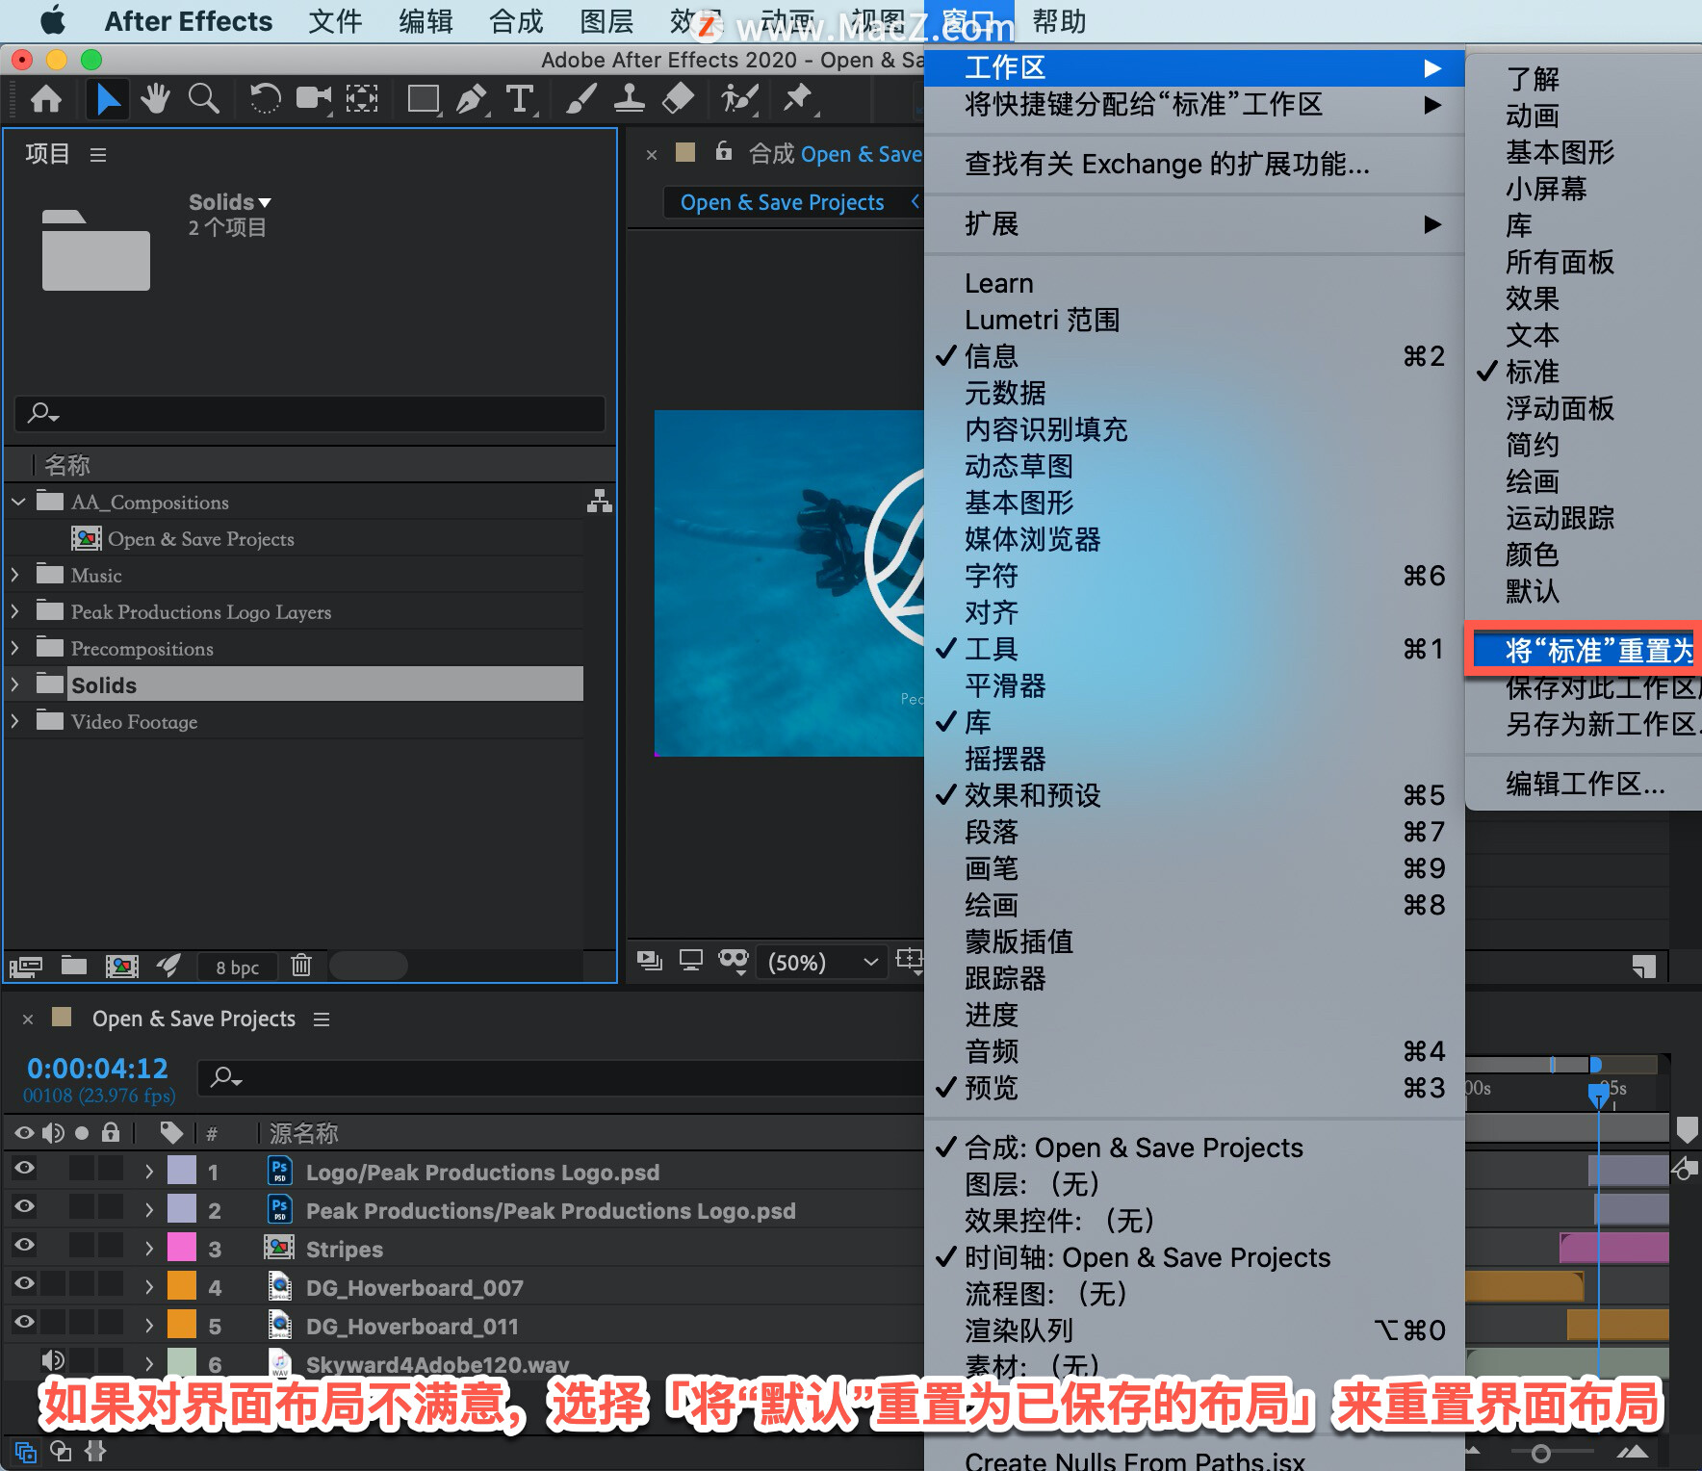Click the orange label swatch of DG_Hoverboard_007

point(182,1285)
